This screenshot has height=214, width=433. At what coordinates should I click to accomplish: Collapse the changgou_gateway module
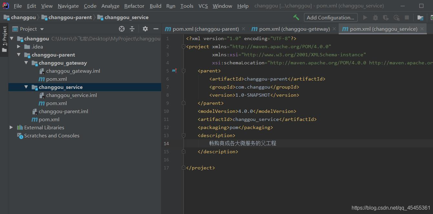(26, 63)
